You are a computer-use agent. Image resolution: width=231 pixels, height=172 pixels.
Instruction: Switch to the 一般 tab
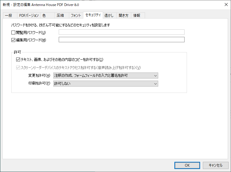[x=10, y=16]
